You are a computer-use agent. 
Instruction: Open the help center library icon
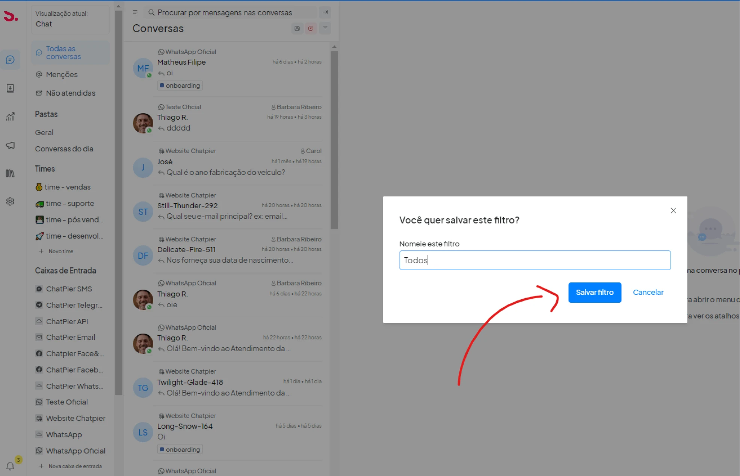(x=10, y=173)
